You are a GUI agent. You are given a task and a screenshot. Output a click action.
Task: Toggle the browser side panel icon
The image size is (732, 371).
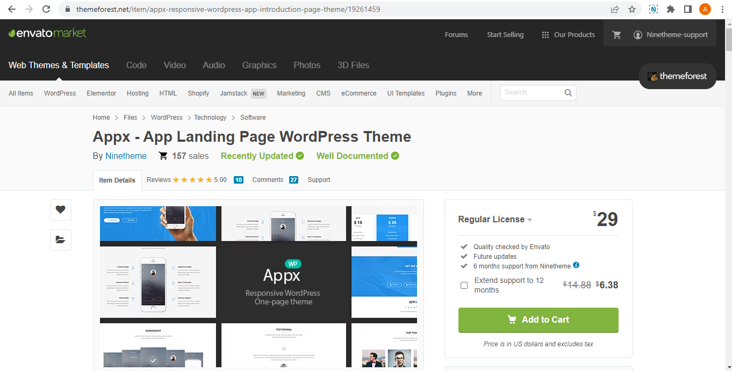687,9
